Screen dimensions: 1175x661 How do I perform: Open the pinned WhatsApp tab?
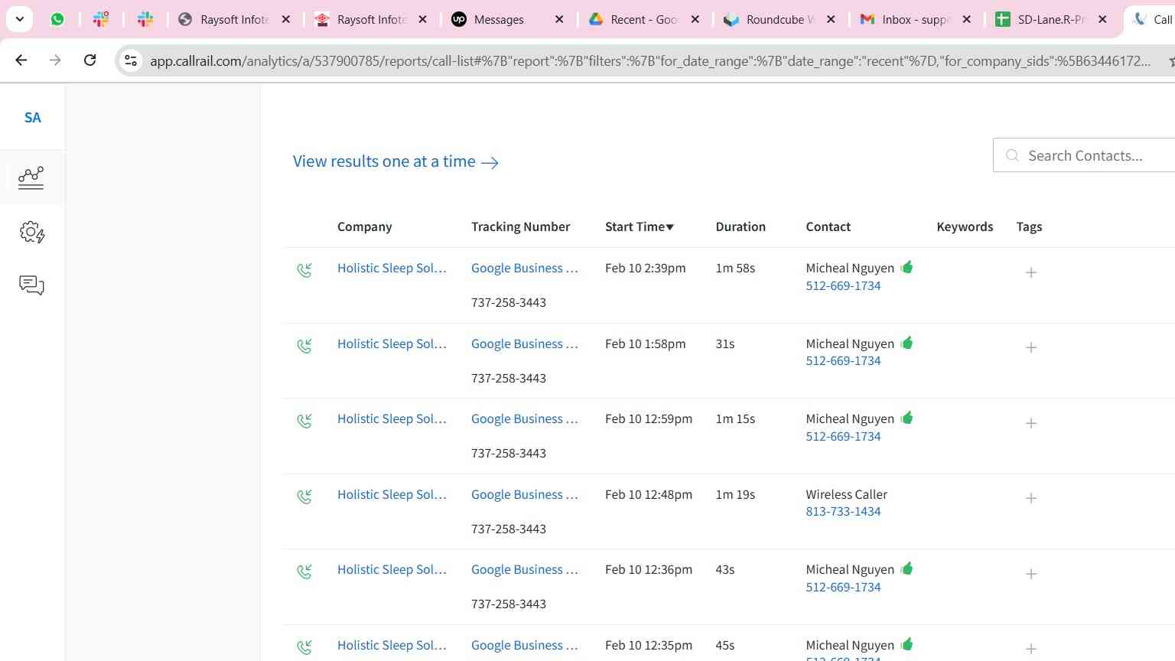click(x=57, y=19)
